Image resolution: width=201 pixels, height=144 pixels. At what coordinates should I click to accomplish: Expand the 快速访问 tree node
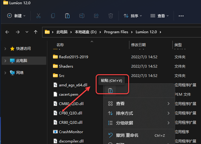click(x=5, y=49)
